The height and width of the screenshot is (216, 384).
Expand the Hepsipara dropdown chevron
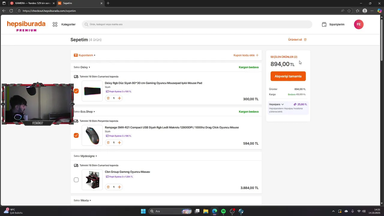coord(283,104)
